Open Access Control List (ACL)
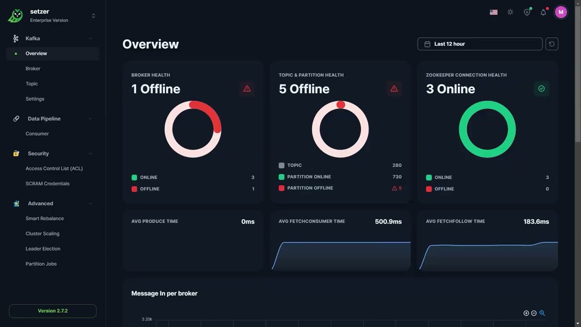This screenshot has height=327, width=581. [54, 168]
